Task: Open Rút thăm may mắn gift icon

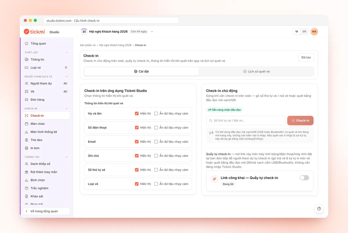Action: click(x=27, y=172)
